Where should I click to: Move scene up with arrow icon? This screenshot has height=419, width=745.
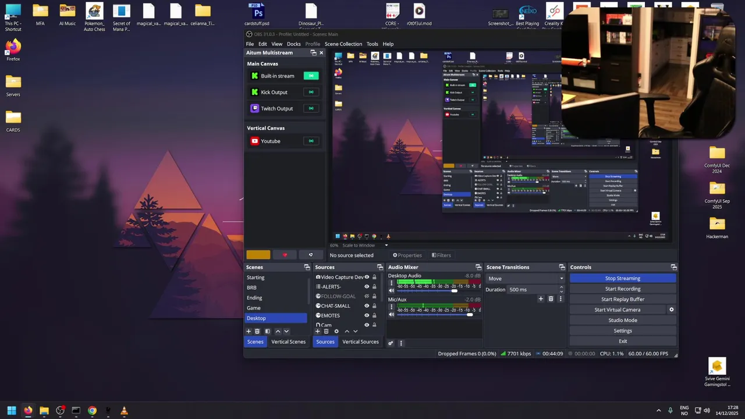click(x=278, y=331)
